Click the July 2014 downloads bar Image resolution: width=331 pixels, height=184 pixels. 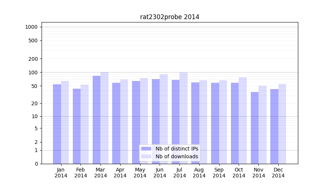184,118
